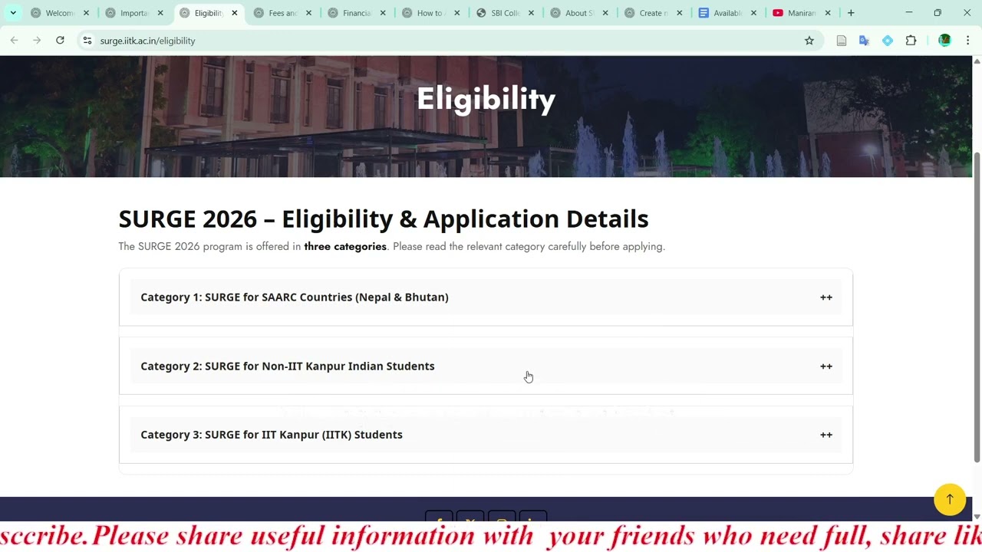Open the Google Translate extension icon
Image resolution: width=982 pixels, height=552 pixels.
click(x=864, y=41)
